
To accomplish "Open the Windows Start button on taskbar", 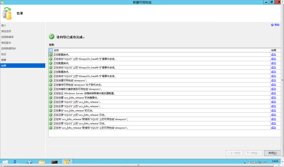I will click(x=5, y=162).
